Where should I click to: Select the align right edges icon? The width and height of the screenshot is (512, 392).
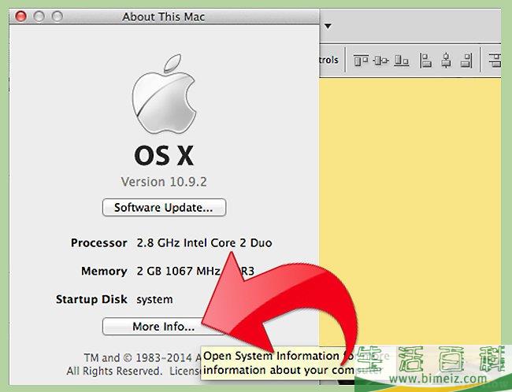click(466, 61)
